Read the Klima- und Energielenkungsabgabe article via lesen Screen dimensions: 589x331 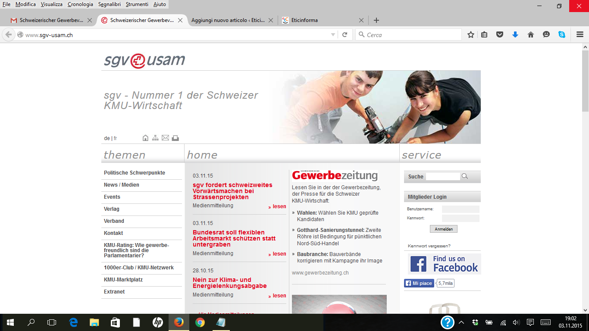click(277, 296)
